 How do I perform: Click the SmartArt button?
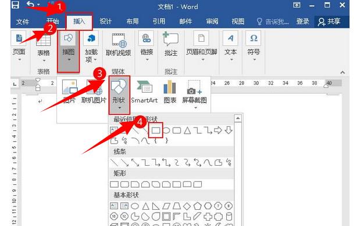(144, 92)
